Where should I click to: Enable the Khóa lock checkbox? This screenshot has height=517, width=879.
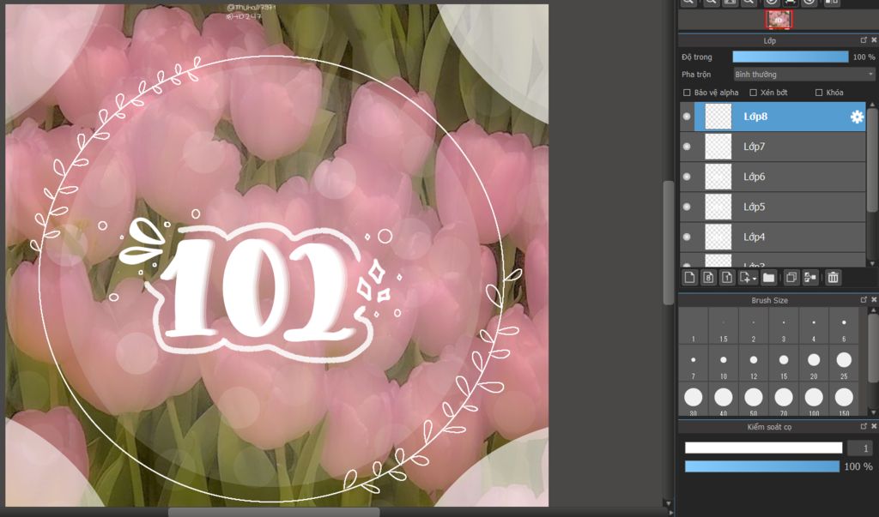click(819, 93)
